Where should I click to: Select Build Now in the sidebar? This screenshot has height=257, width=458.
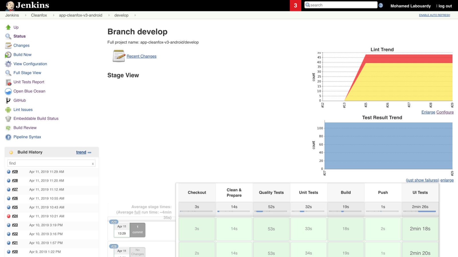coord(22,55)
